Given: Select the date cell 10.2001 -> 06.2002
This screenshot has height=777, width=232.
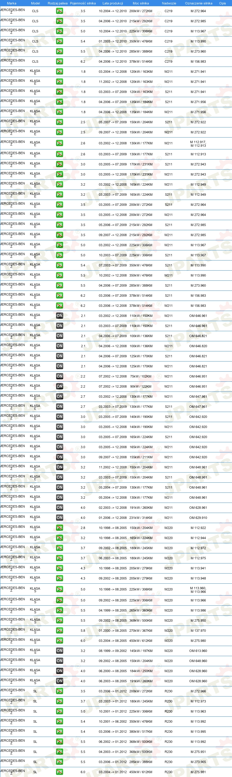Looking at the screenshot, I should pyautogui.click(x=113, y=721).
